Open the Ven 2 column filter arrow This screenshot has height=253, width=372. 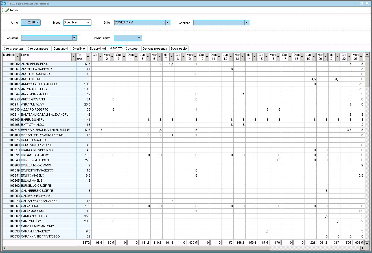coord(112,57)
